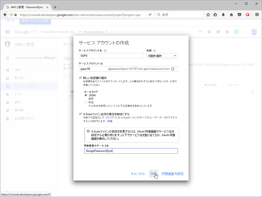Open the Google APIs navigation menu icon
The width and height of the screenshot is (262, 197).
[x=7, y=32]
